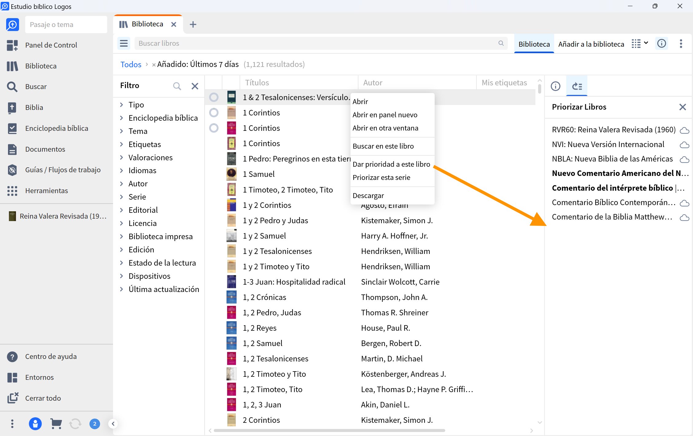Click the Logos home icon

pos(13,25)
